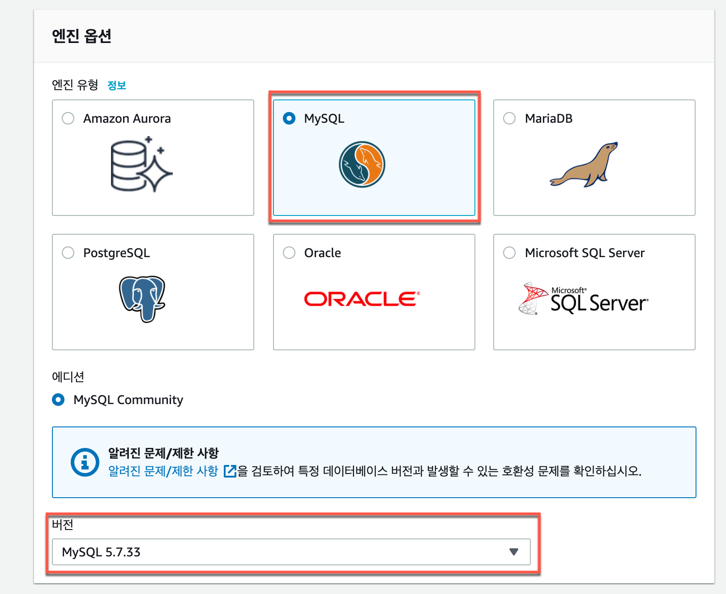Click the MariaDB seal logo
This screenshot has width=726, height=594.
click(x=584, y=164)
